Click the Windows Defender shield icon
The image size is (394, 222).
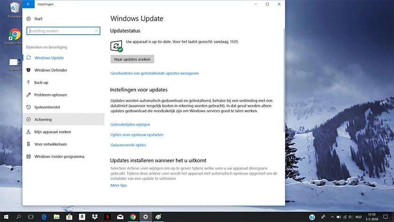(x=29, y=70)
